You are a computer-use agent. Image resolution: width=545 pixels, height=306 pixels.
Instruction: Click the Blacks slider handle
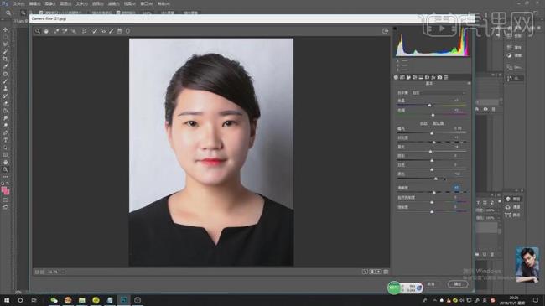436,179
